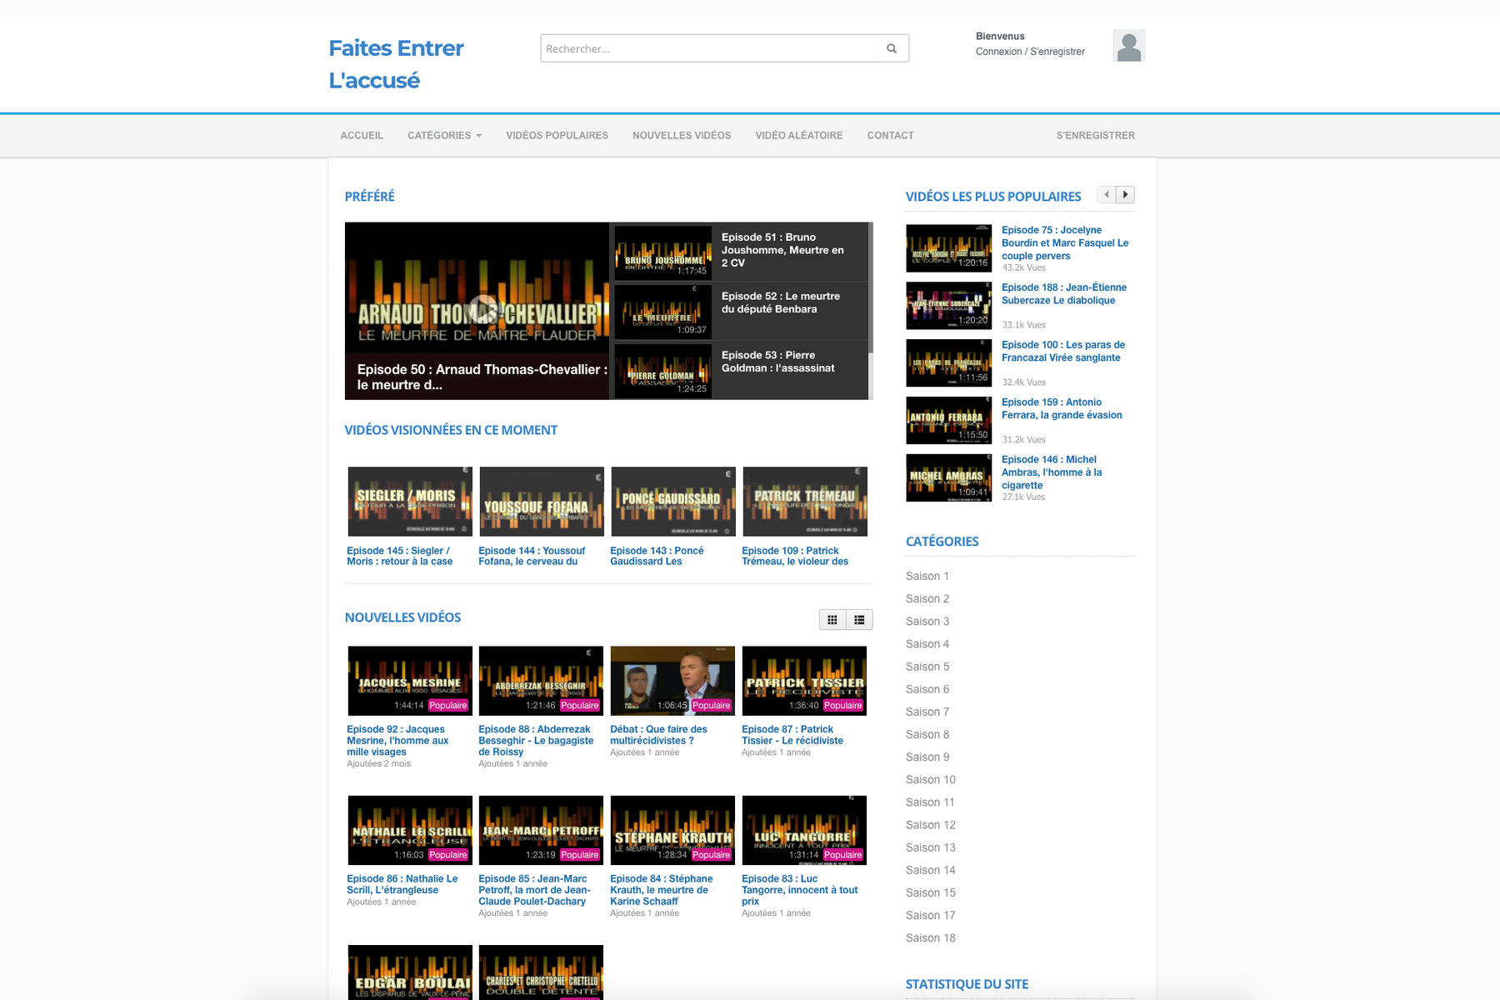The height and width of the screenshot is (1000, 1500).
Task: Select Saison 3 category
Action: tap(927, 621)
